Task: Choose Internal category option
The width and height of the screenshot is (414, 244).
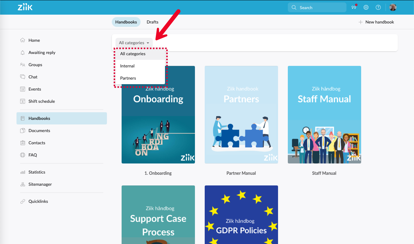Action: (140, 66)
